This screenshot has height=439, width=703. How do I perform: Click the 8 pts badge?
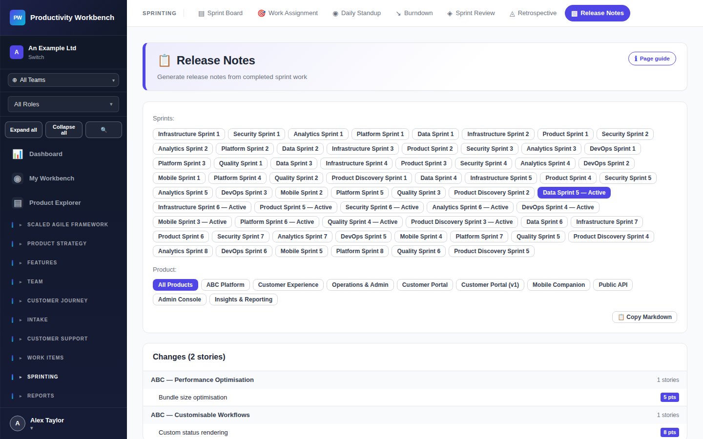[x=670, y=433]
